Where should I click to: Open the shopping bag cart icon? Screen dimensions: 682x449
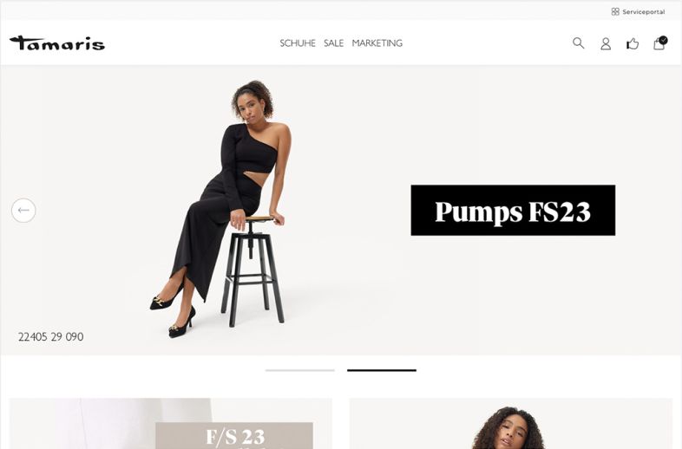tap(659, 43)
